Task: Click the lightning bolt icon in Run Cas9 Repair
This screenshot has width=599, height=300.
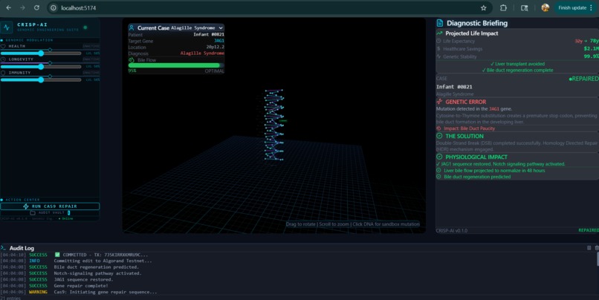Action: pyautogui.click(x=26, y=206)
